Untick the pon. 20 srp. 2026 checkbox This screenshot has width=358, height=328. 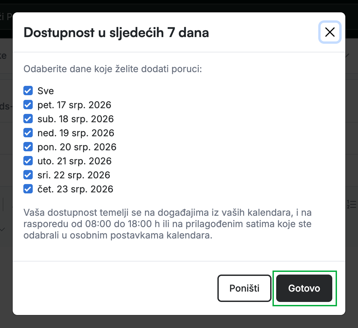coord(28,147)
